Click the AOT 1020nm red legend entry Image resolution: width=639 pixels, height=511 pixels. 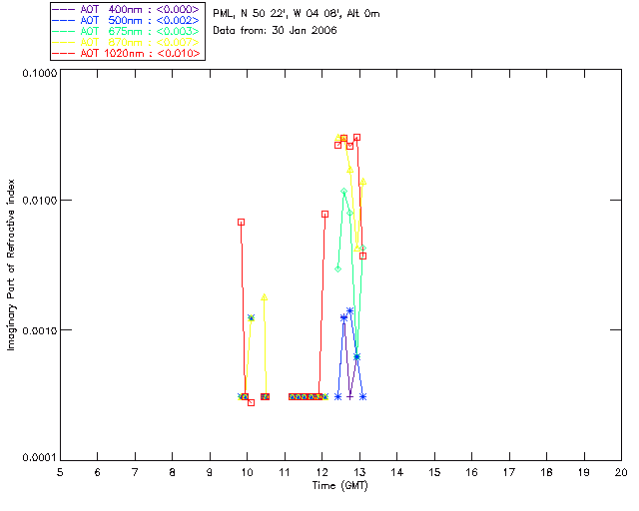(x=127, y=53)
